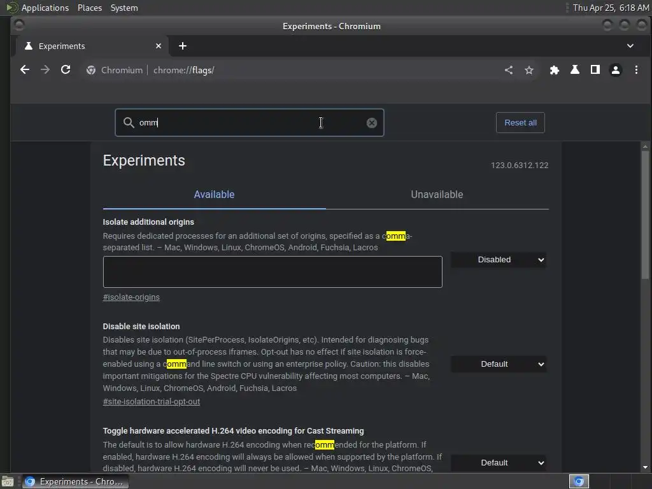652x489 pixels.
Task: Open the System menu
Action: [124, 8]
